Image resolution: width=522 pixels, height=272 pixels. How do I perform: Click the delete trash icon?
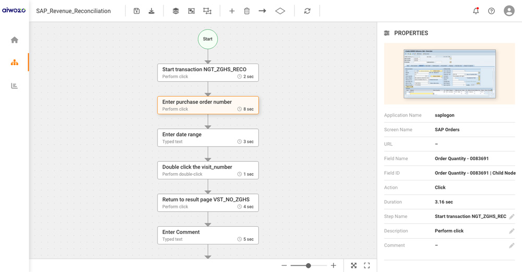[x=247, y=11]
